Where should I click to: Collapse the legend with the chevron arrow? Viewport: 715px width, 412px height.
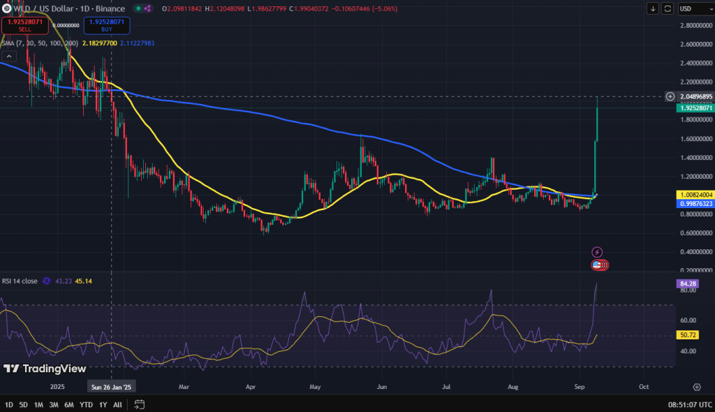pyautogui.click(x=9, y=56)
